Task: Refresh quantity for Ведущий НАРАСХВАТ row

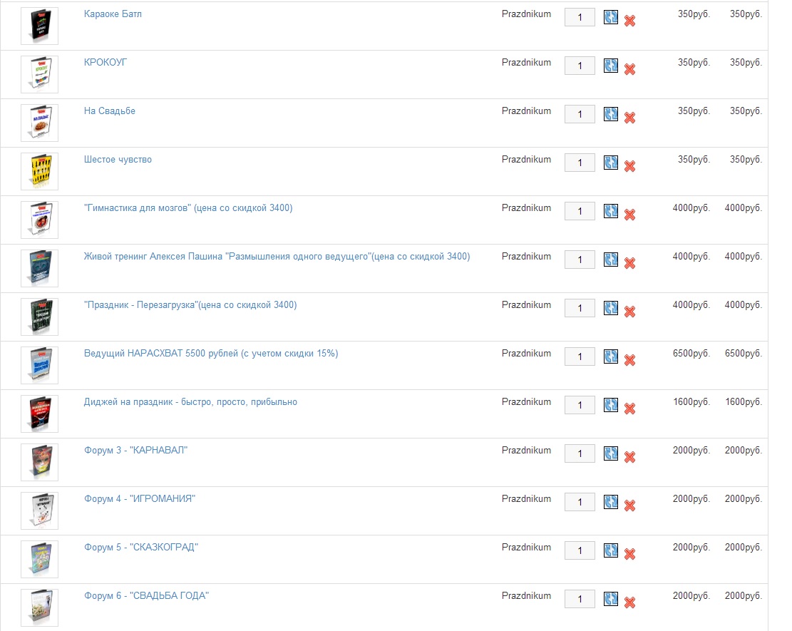Action: [x=610, y=356]
